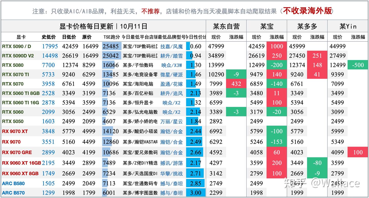Click the brand link 技嘉/风魔

pos(172,47)
